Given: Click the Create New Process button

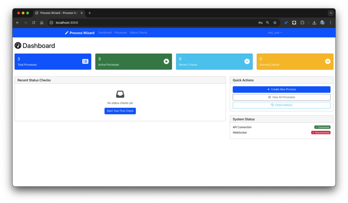Looking at the screenshot, I should [281, 89].
